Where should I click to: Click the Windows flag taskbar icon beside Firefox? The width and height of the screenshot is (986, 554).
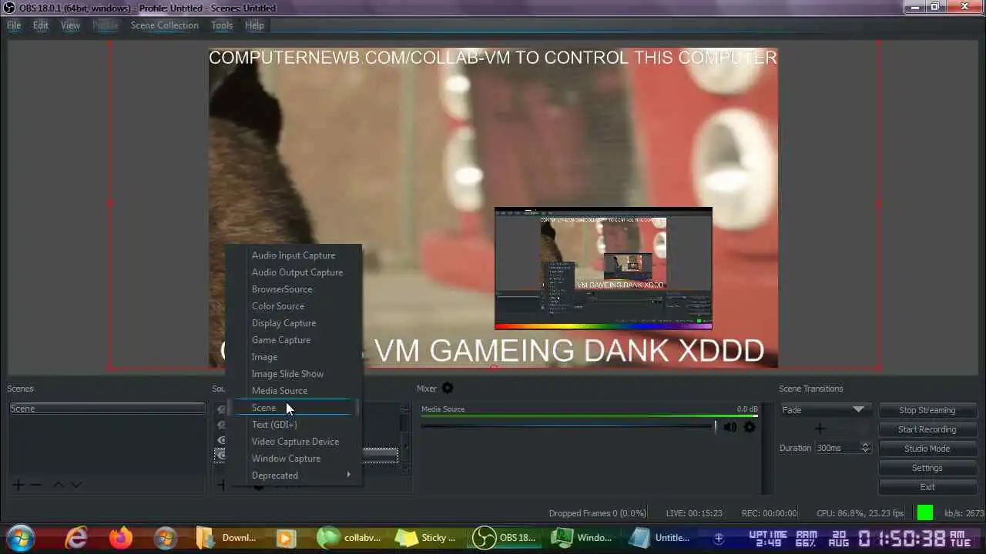pyautogui.click(x=165, y=538)
